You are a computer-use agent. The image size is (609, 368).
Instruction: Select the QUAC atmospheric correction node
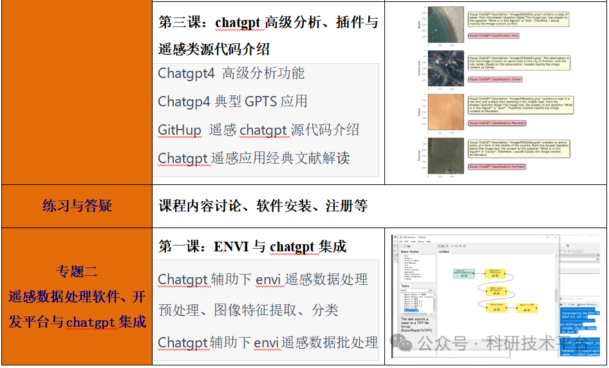click(496, 291)
